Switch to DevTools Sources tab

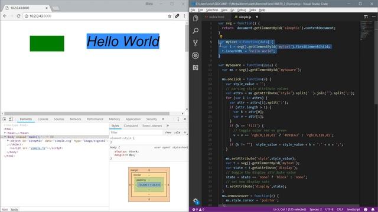(x=59, y=119)
